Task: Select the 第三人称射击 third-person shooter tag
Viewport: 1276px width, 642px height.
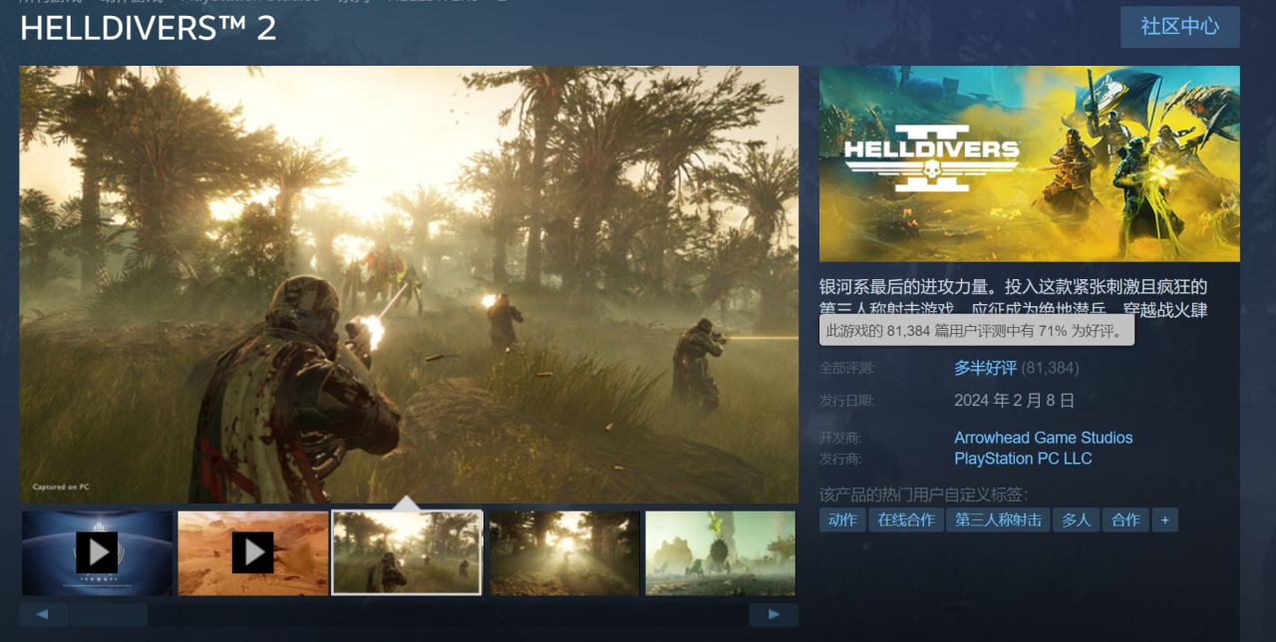Action: (998, 520)
